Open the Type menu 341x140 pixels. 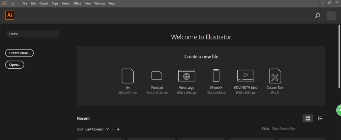55,3
